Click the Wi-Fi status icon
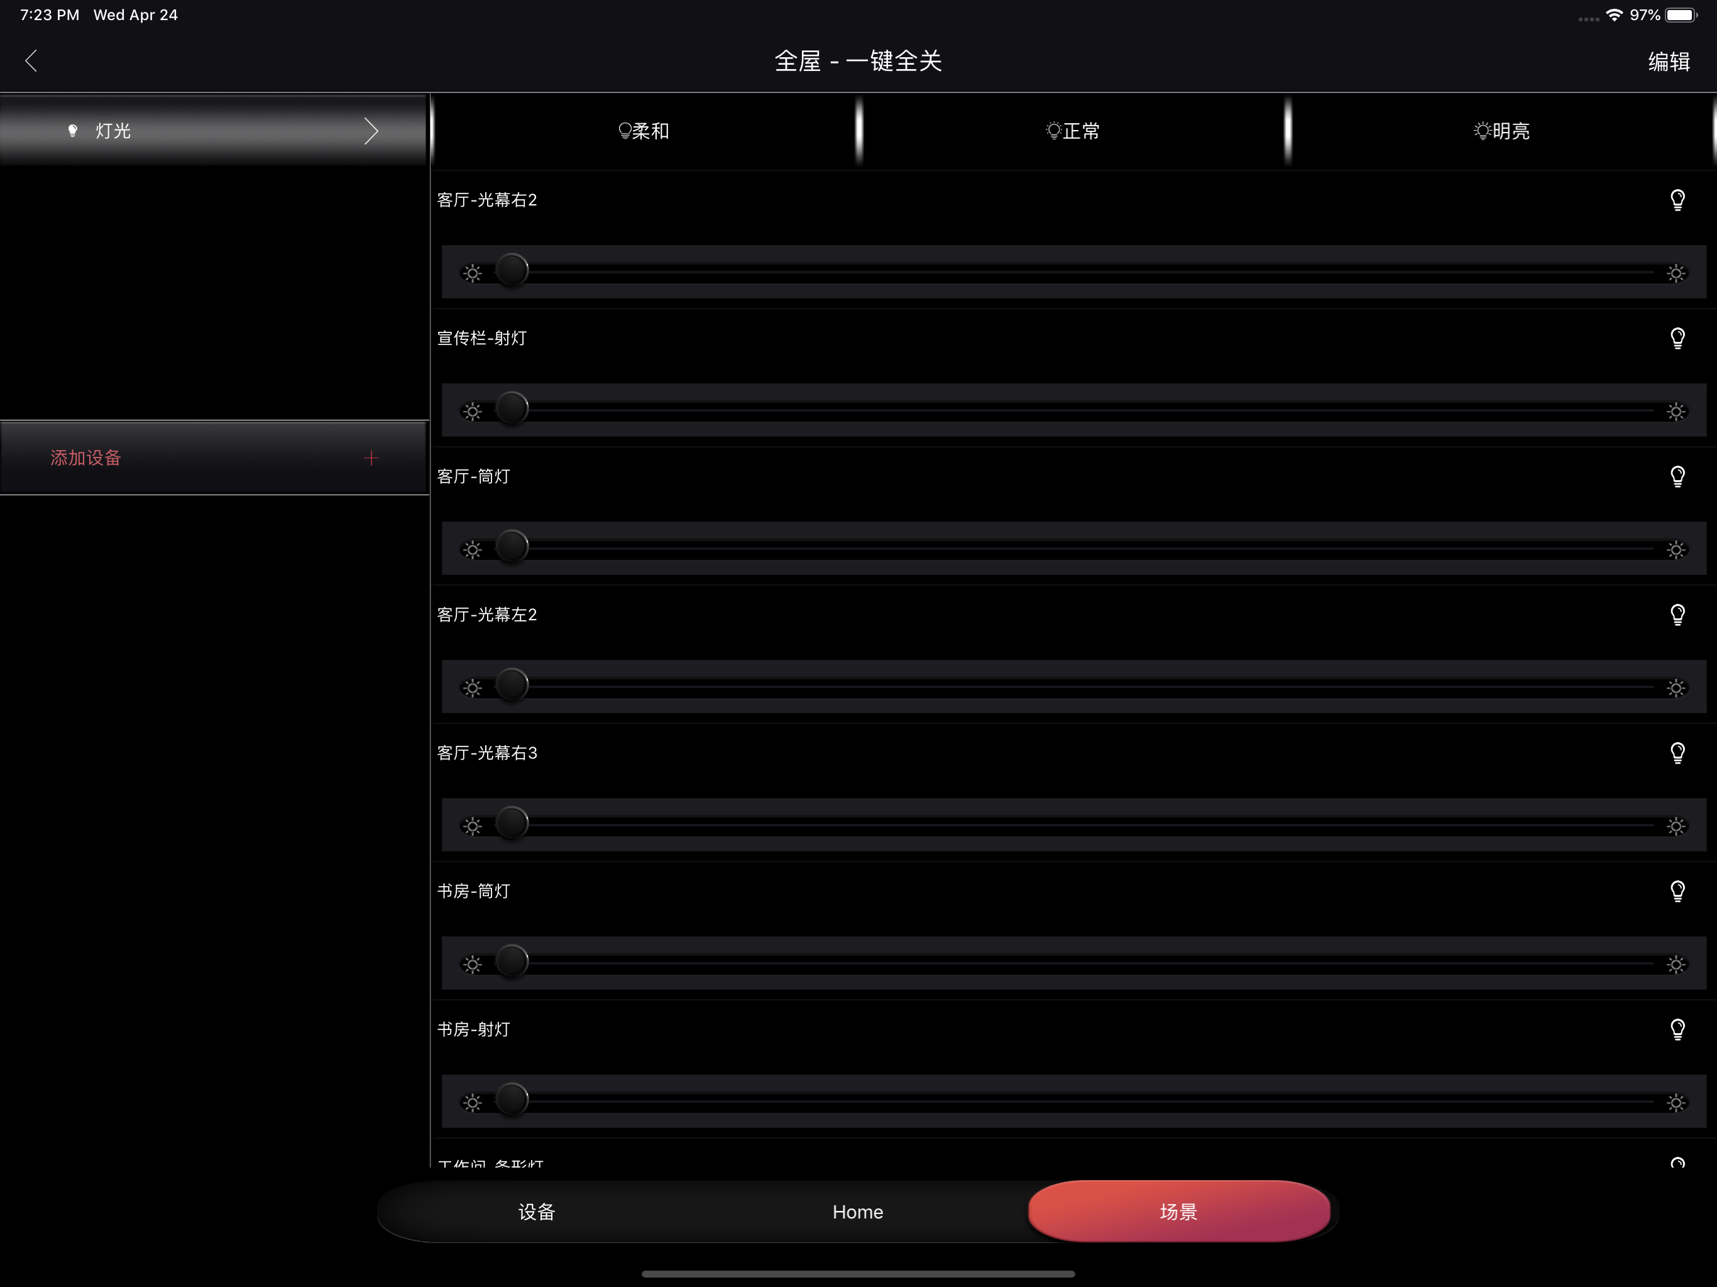 point(1614,14)
